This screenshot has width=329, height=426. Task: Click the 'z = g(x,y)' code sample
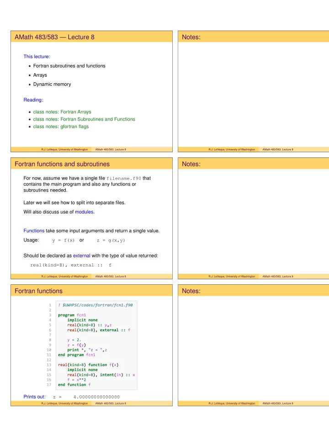point(111,240)
